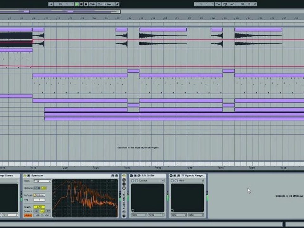Click the SSL X-ISM first preset circle button
The height and width of the screenshot is (228, 304).
133,181
